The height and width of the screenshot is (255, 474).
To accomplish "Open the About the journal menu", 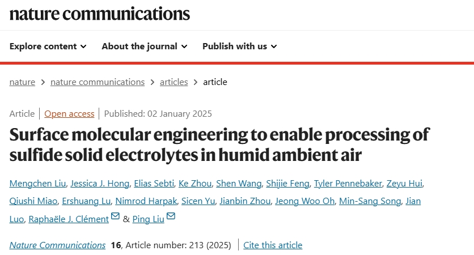I will coord(145,46).
